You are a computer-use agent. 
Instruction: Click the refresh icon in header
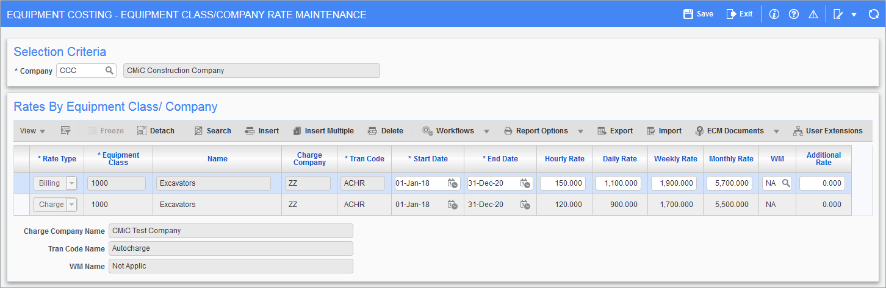tap(873, 14)
